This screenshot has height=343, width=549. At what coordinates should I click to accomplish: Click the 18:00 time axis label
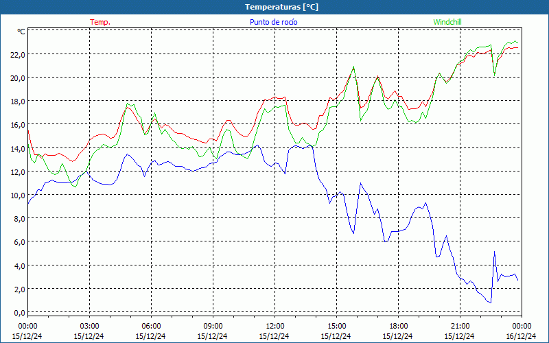398,327
